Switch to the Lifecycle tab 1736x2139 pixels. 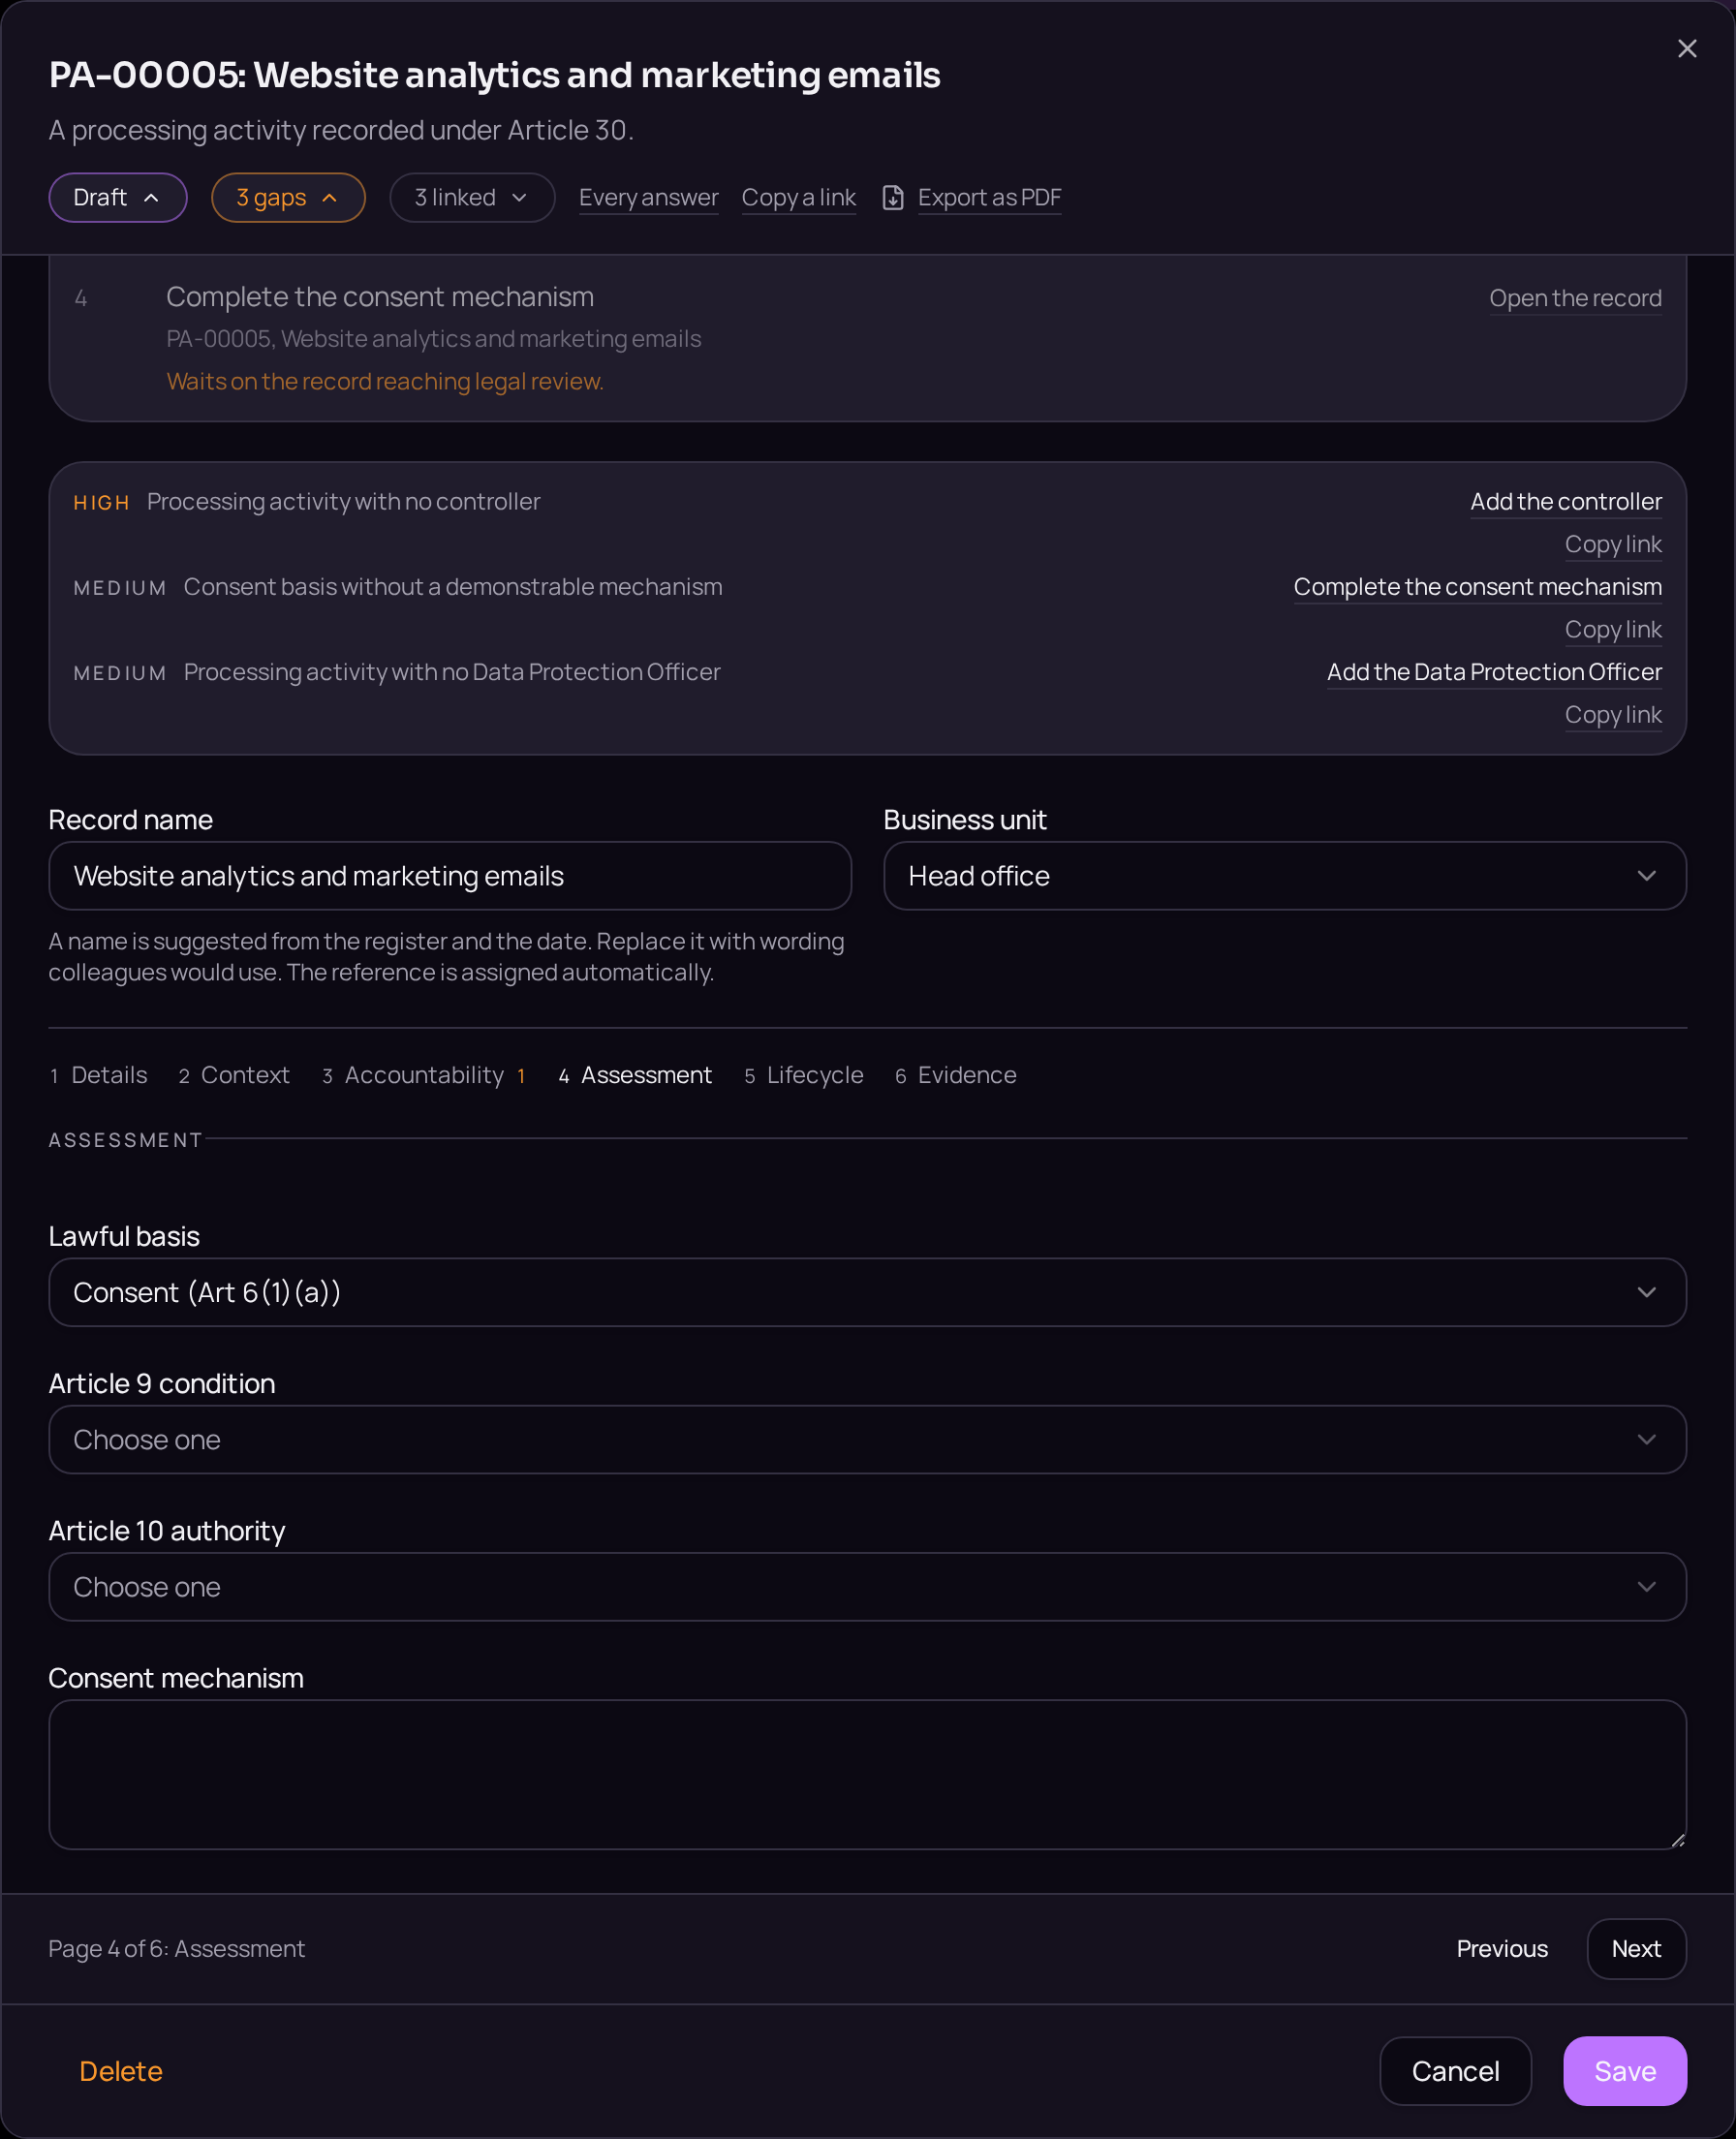point(804,1075)
